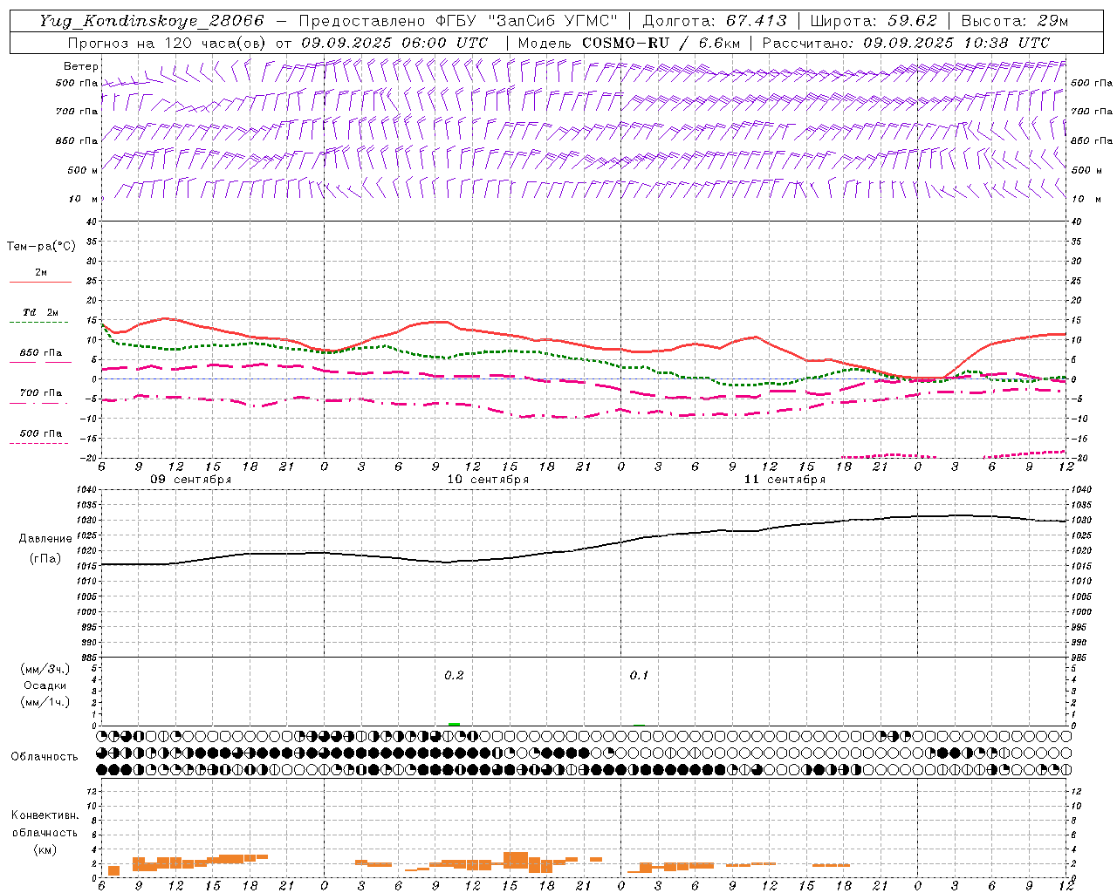
Task: Click the 850 гПа temperature legend entry
Action: (41, 353)
